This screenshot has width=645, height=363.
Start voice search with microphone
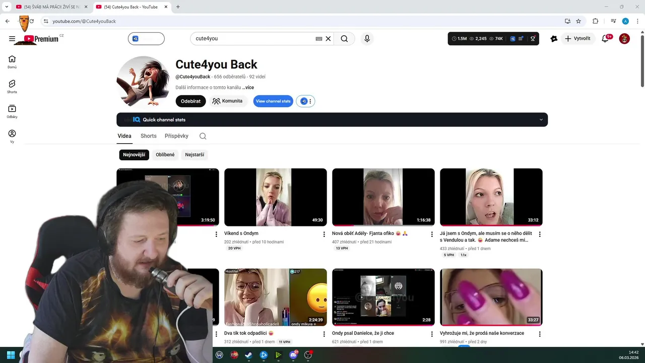coord(367,39)
